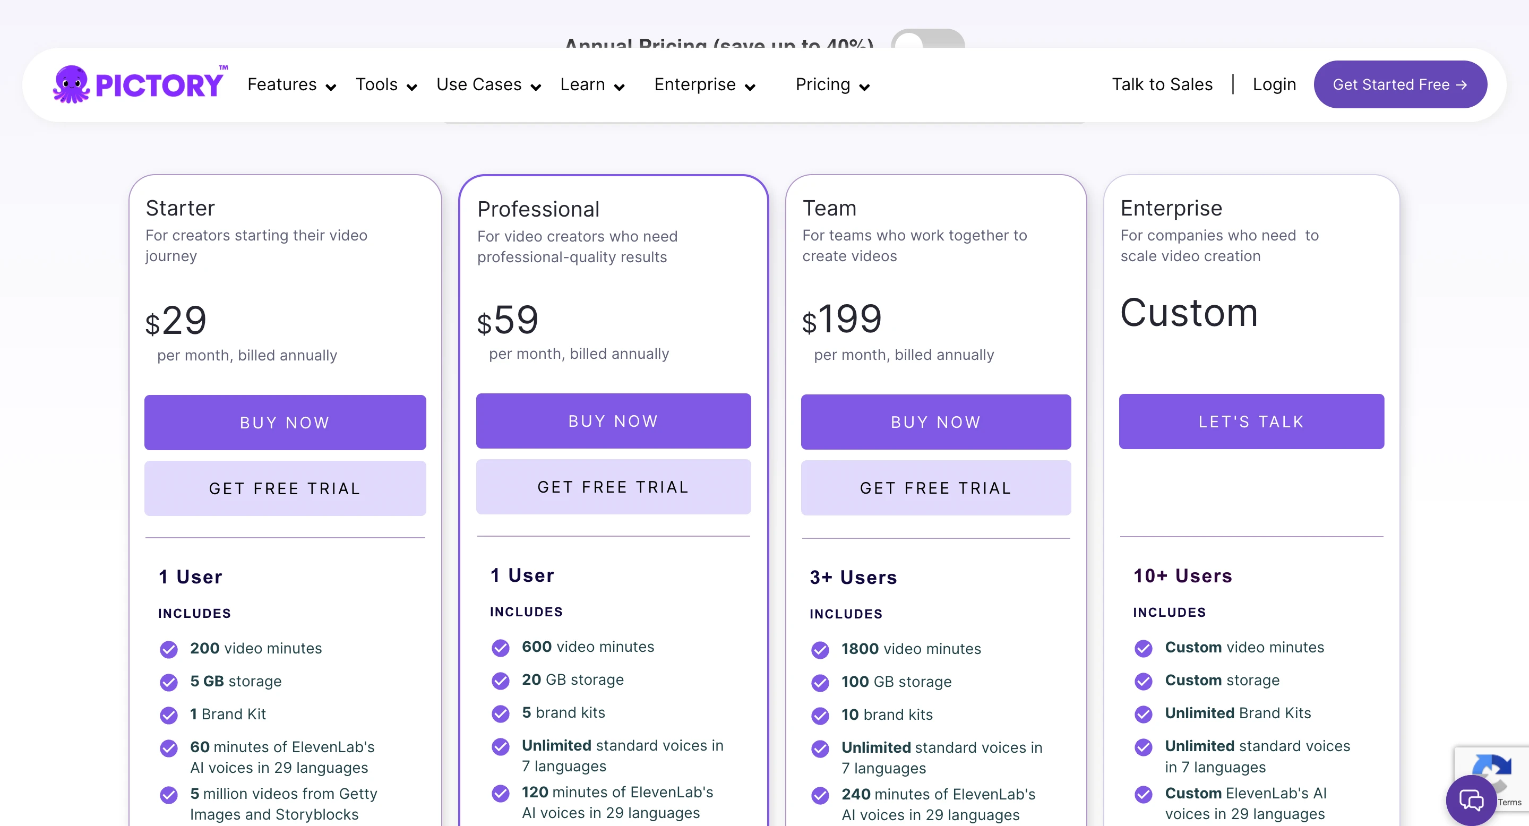1529x826 pixels.
Task: Click LET'S TALK on Enterprise plan
Action: 1251,421
